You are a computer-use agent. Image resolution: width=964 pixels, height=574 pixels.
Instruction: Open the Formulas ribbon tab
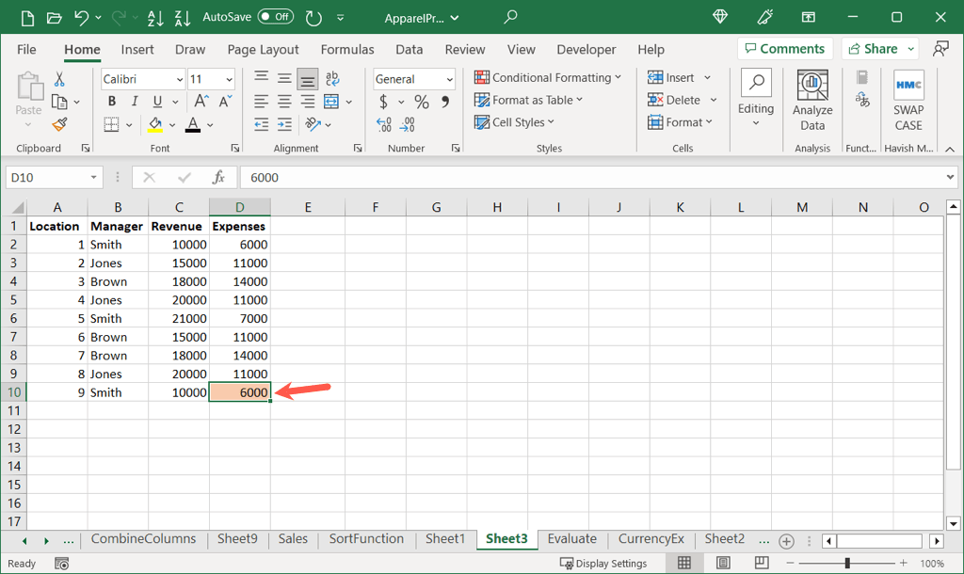346,49
